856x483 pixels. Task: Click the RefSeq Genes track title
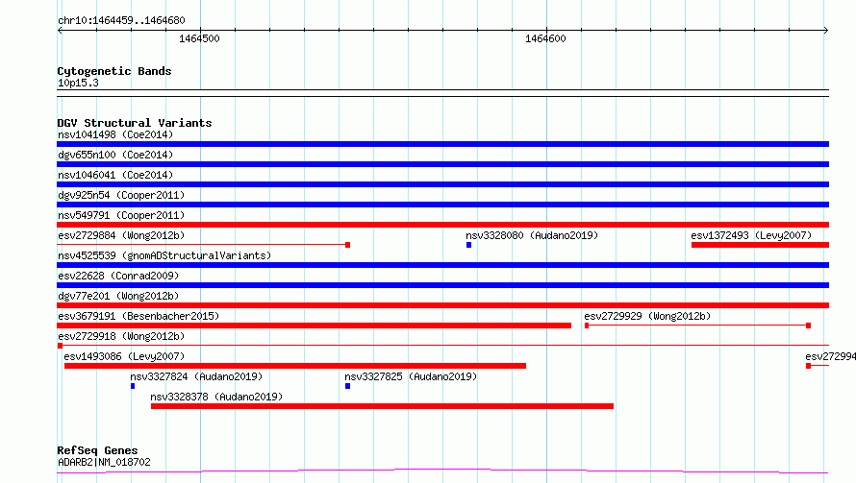(97, 451)
